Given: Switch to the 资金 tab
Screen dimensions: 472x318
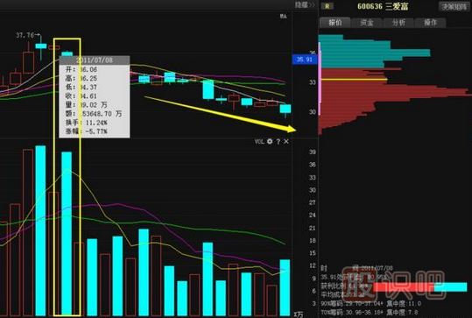Looking at the screenshot, I should point(367,23).
